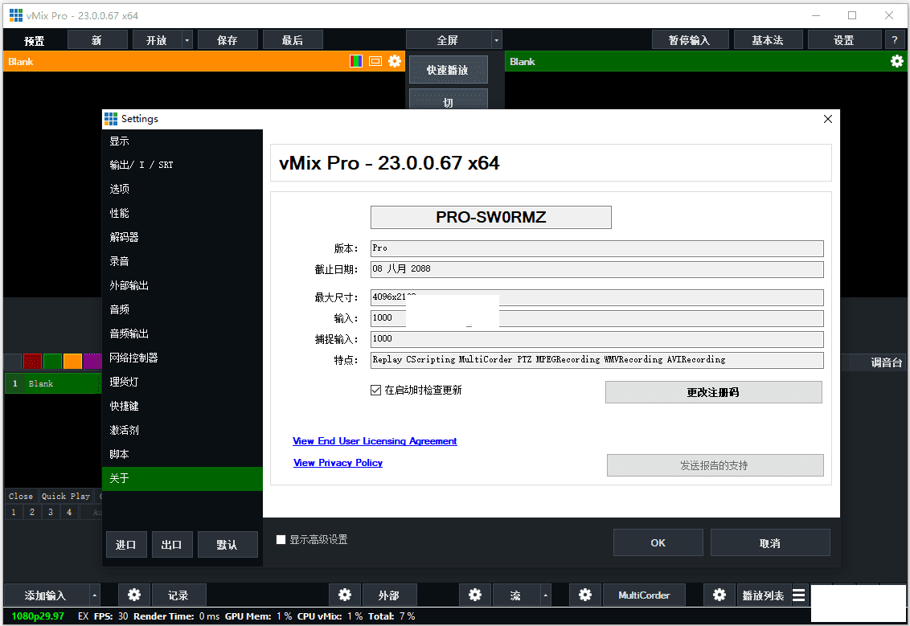Screen dimensions: 910x626
Task: Open Display (显示) settings tab
Action: pos(182,141)
